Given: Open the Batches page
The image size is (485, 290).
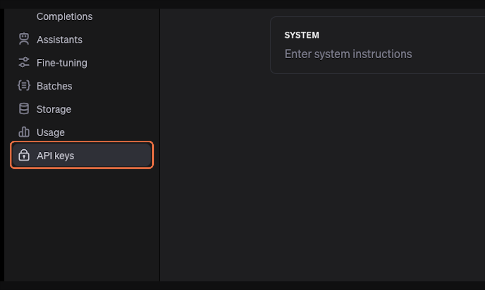Looking at the screenshot, I should point(55,86).
